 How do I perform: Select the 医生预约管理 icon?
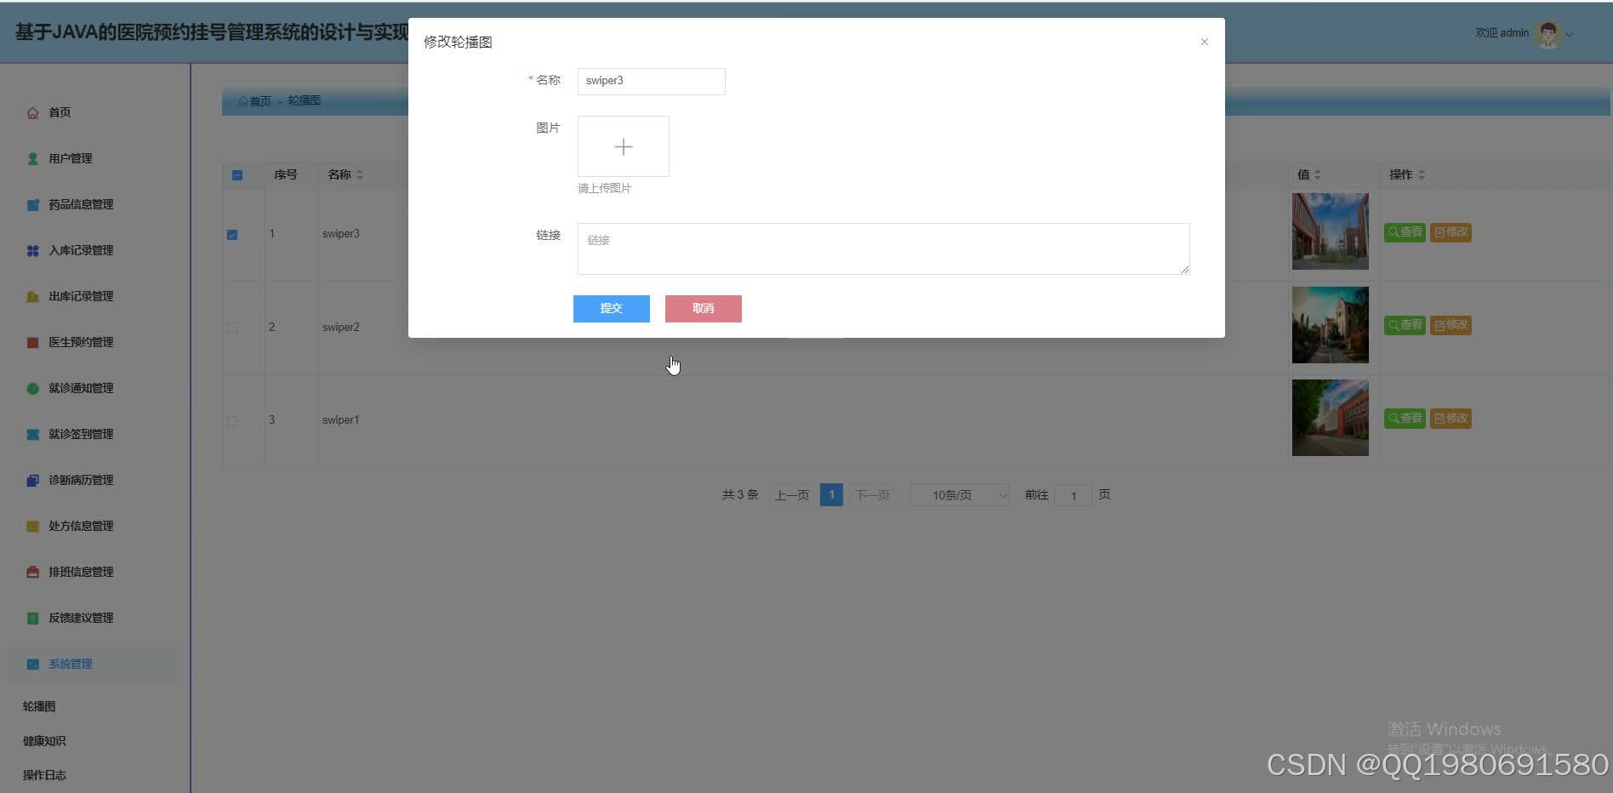tap(32, 342)
